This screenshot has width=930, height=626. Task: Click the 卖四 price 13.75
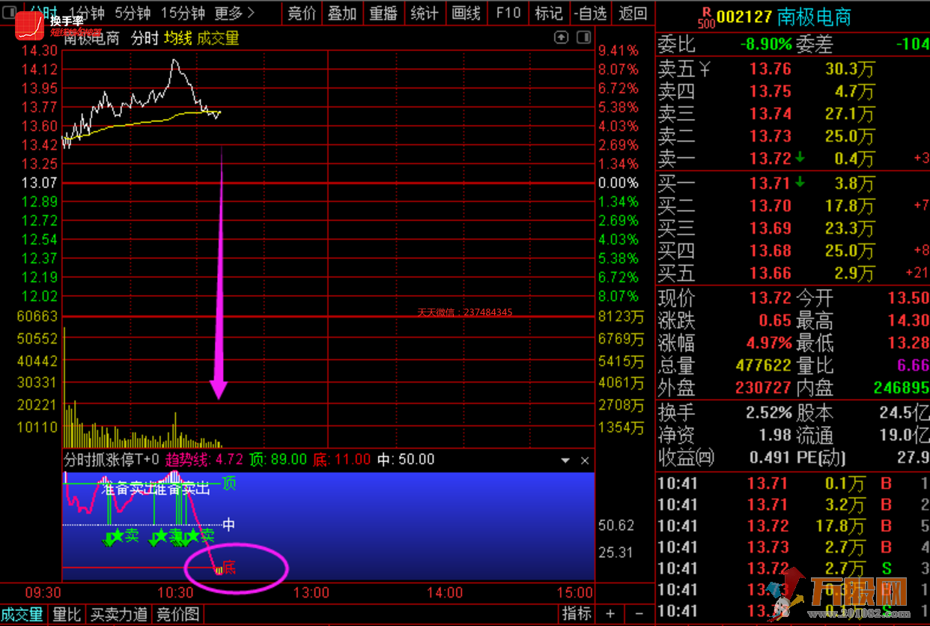[771, 92]
